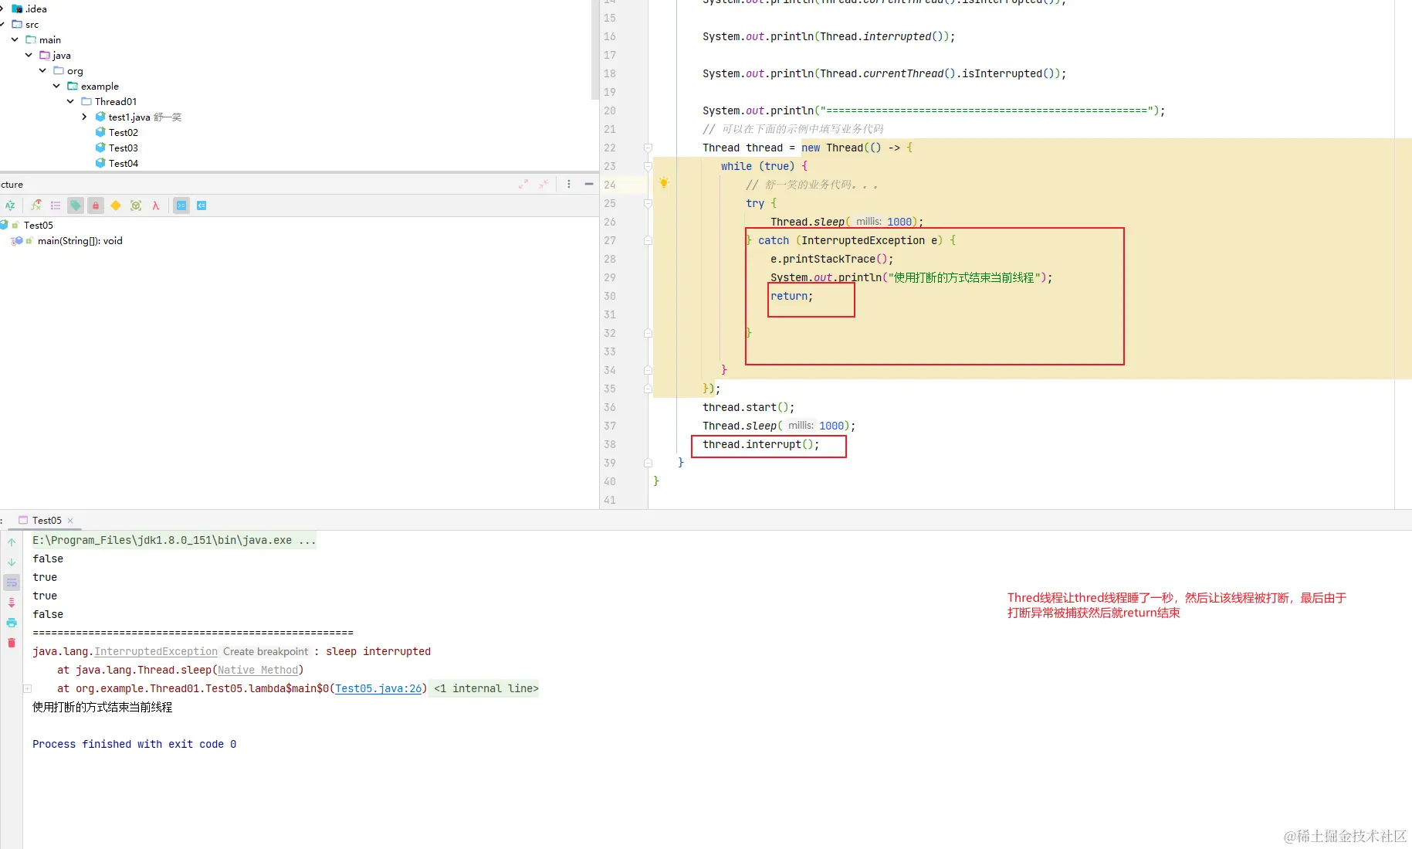Fold the try block at line 25
The height and width of the screenshot is (849, 1412).
(x=648, y=203)
